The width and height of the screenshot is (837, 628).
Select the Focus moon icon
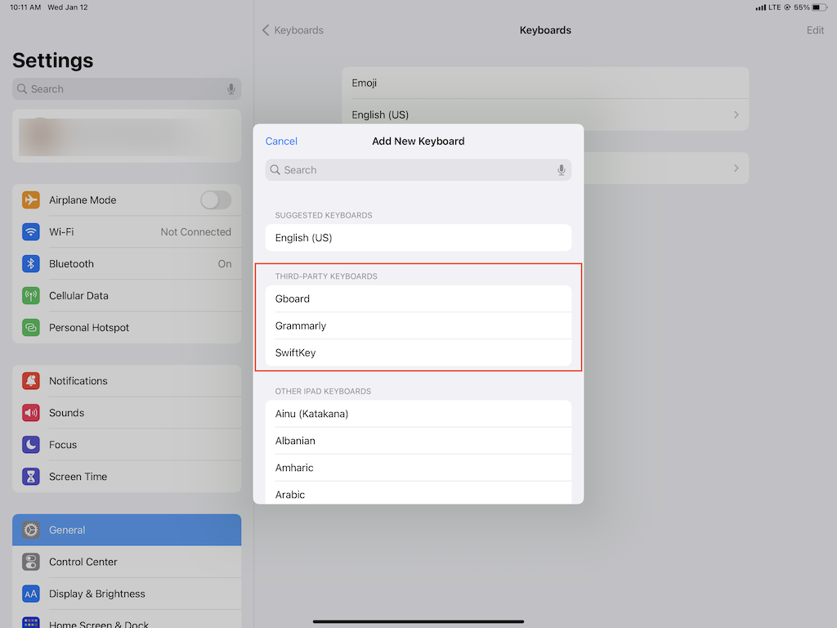coord(30,444)
